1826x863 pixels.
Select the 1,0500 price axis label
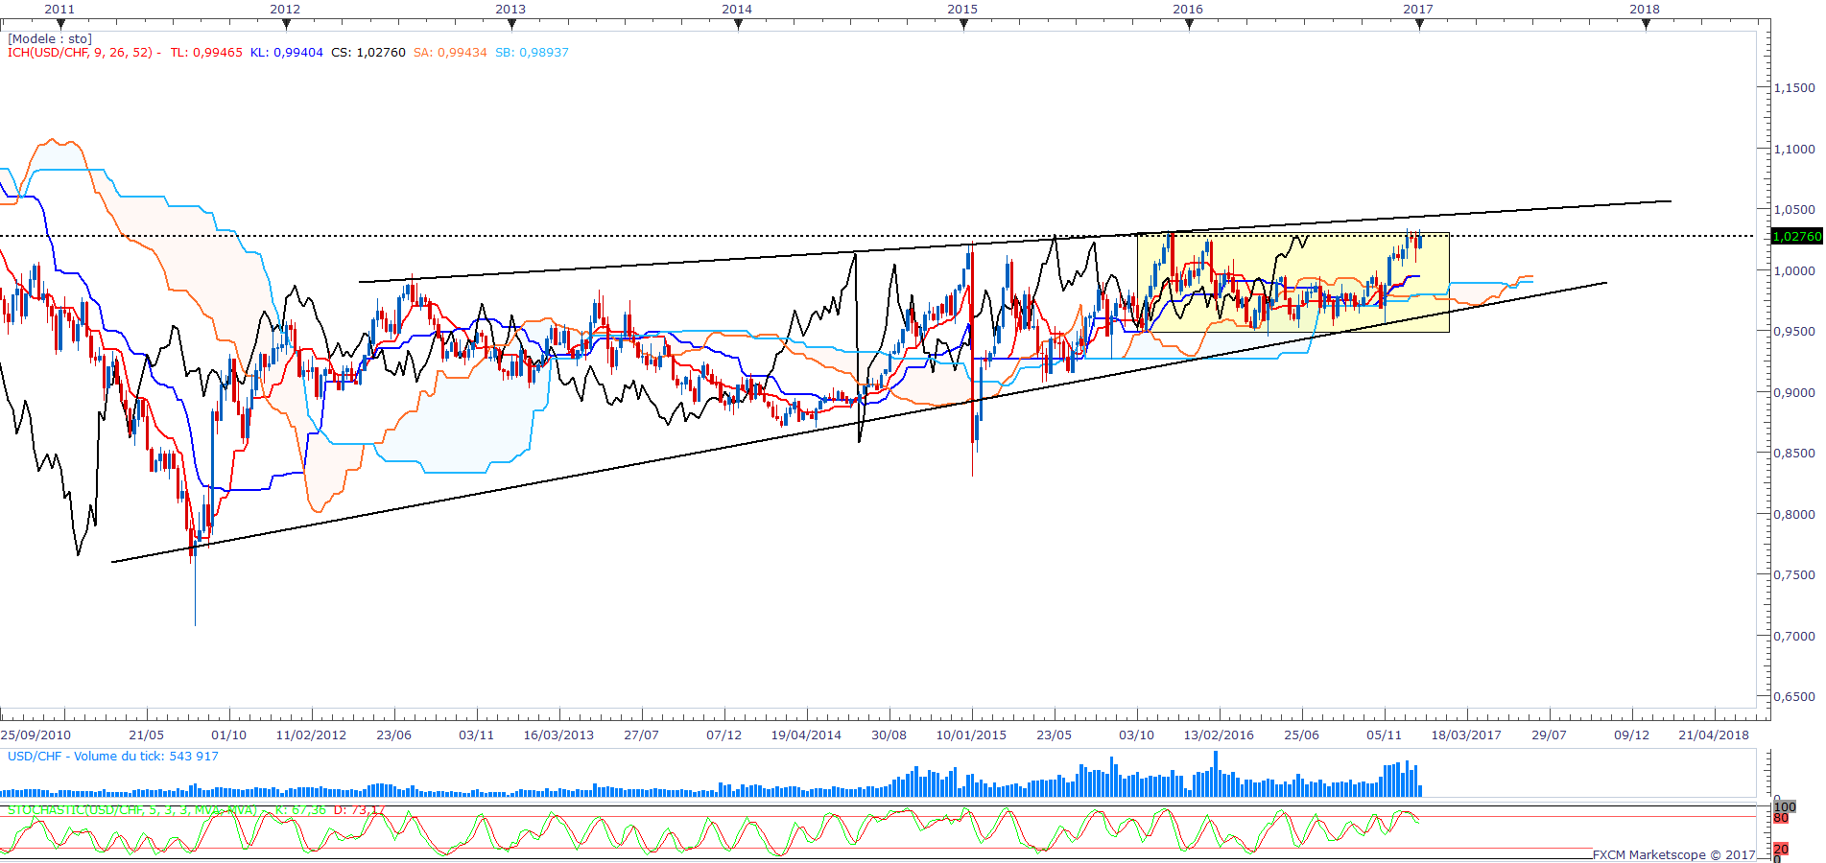coord(1794,209)
